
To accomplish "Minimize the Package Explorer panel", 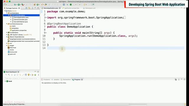I will click(35, 8).
